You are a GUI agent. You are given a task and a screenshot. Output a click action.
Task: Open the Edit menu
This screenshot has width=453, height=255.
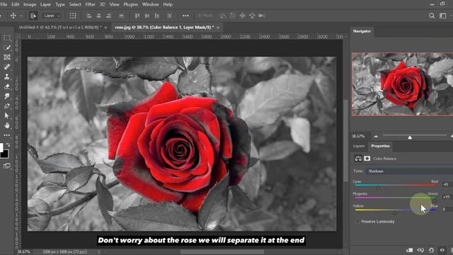click(x=16, y=4)
